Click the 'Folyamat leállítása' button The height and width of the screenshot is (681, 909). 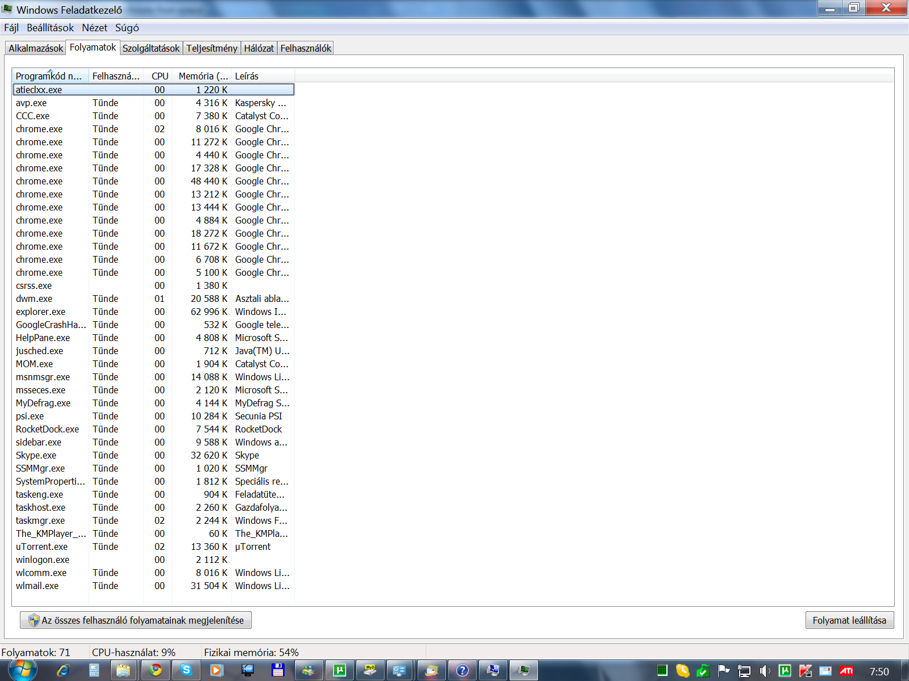point(849,620)
